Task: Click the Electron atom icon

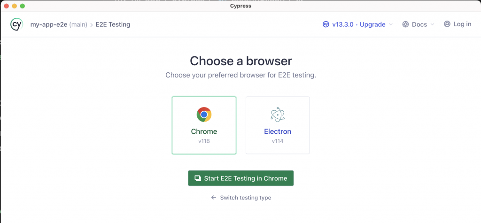Action: tap(278, 115)
